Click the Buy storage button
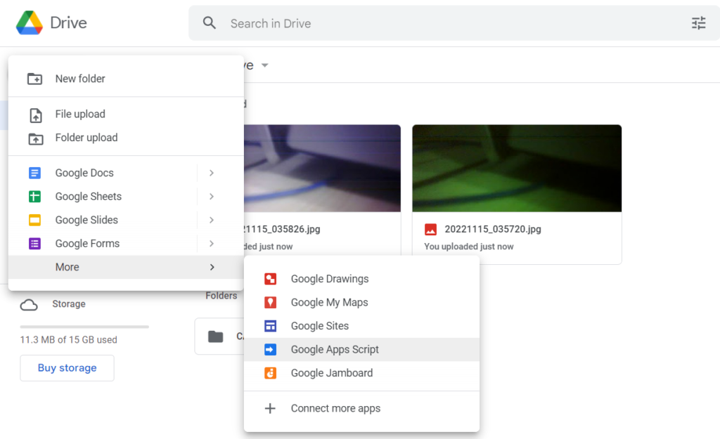Viewport: 720px width, 439px height. tap(67, 368)
